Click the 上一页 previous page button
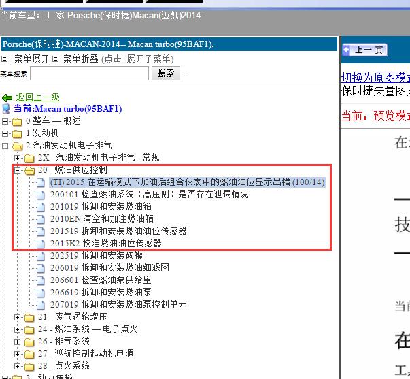Screen dimensions: 410x379 (x=365, y=50)
